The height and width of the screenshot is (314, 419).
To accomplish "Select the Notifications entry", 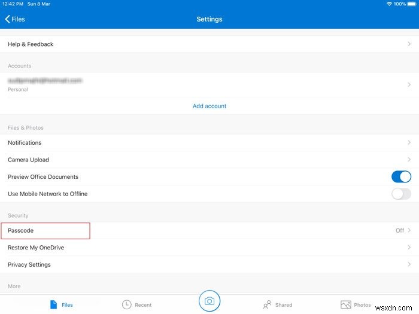I will click(x=209, y=142).
